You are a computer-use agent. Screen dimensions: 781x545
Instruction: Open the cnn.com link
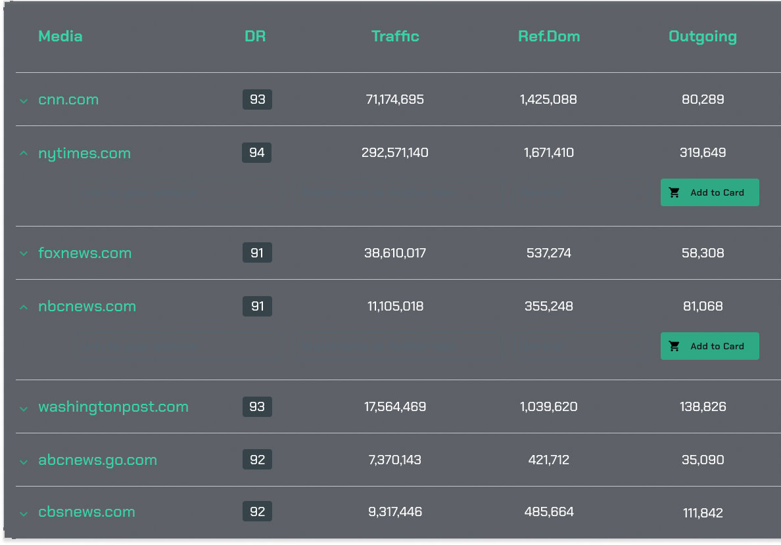click(68, 99)
